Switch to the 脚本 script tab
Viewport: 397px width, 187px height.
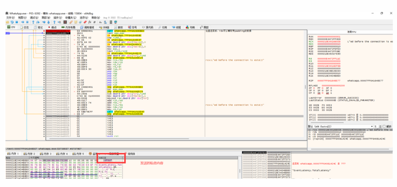pos(119,27)
